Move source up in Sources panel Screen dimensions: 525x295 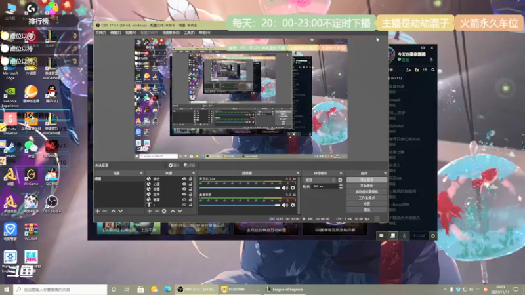[173, 211]
